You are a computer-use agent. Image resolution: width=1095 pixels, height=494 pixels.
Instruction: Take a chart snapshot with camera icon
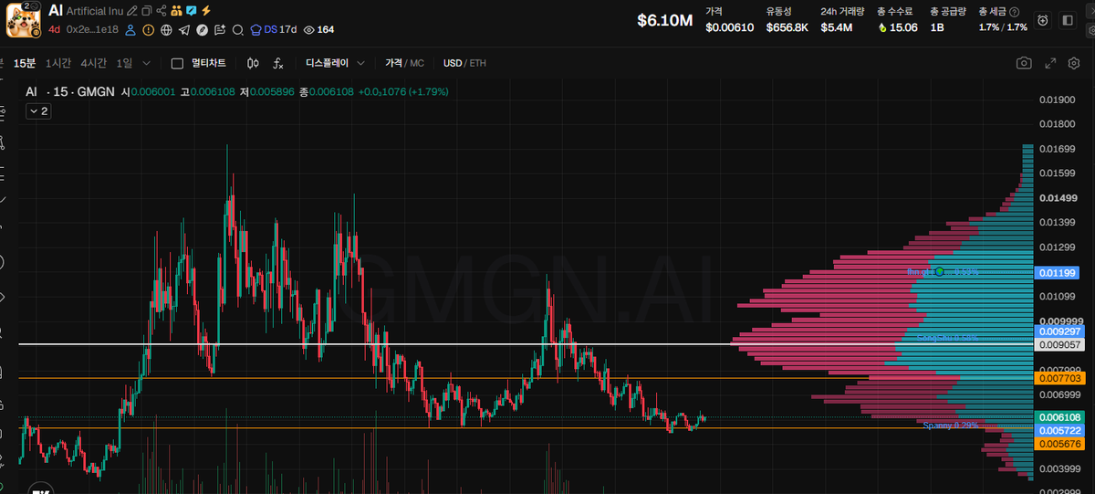click(1024, 63)
